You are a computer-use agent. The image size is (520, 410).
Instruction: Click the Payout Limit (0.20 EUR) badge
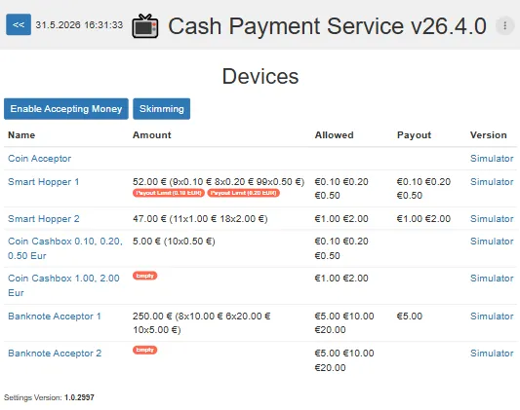coord(244,193)
